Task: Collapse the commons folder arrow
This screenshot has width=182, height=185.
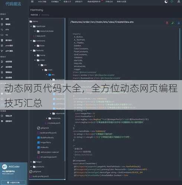Action: pyautogui.click(x=31, y=41)
